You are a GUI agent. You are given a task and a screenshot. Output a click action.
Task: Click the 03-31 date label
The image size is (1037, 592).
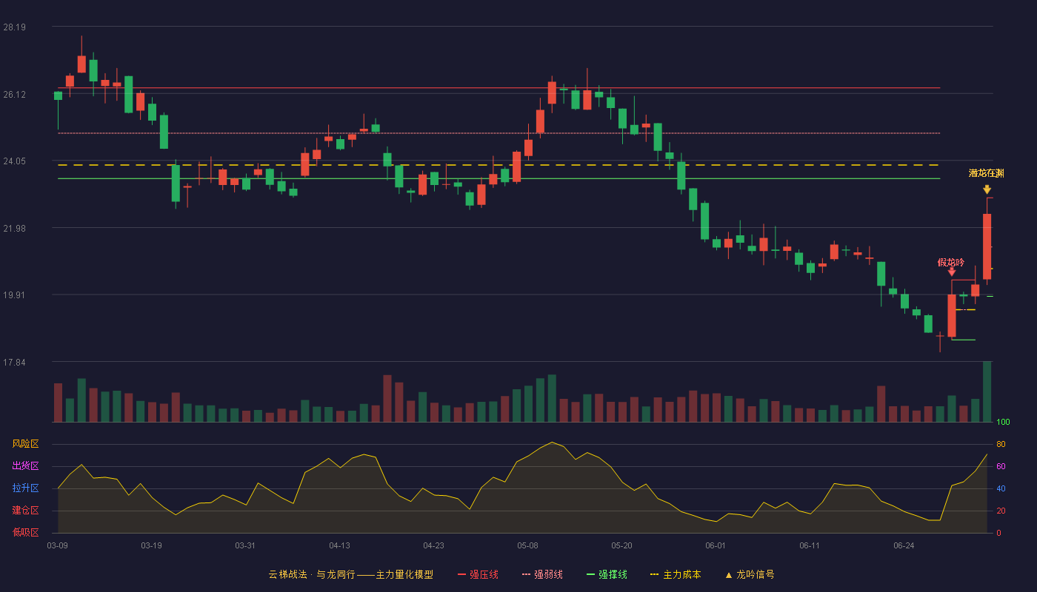coord(245,545)
